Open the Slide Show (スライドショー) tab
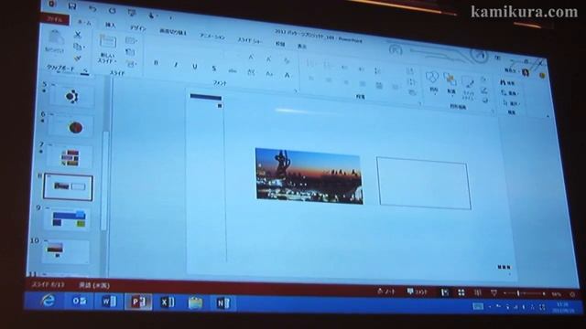This screenshot has height=329, width=586. [250, 40]
